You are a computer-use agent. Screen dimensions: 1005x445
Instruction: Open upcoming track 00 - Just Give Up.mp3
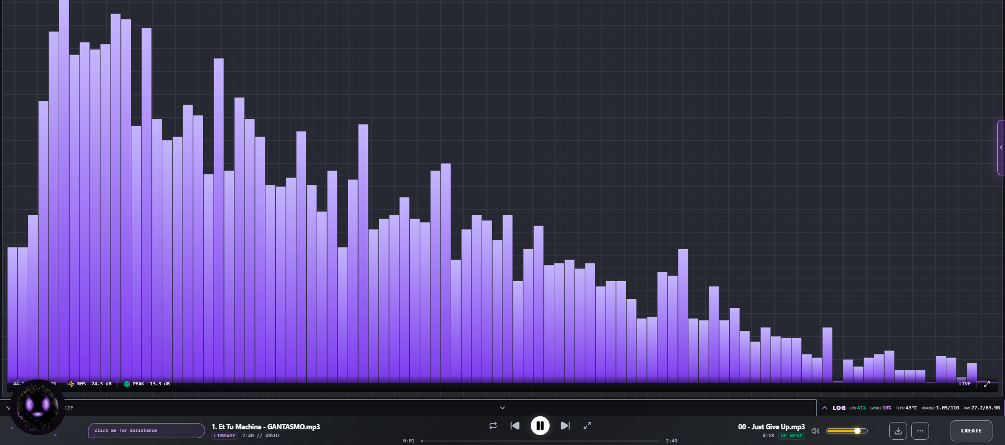pos(772,427)
